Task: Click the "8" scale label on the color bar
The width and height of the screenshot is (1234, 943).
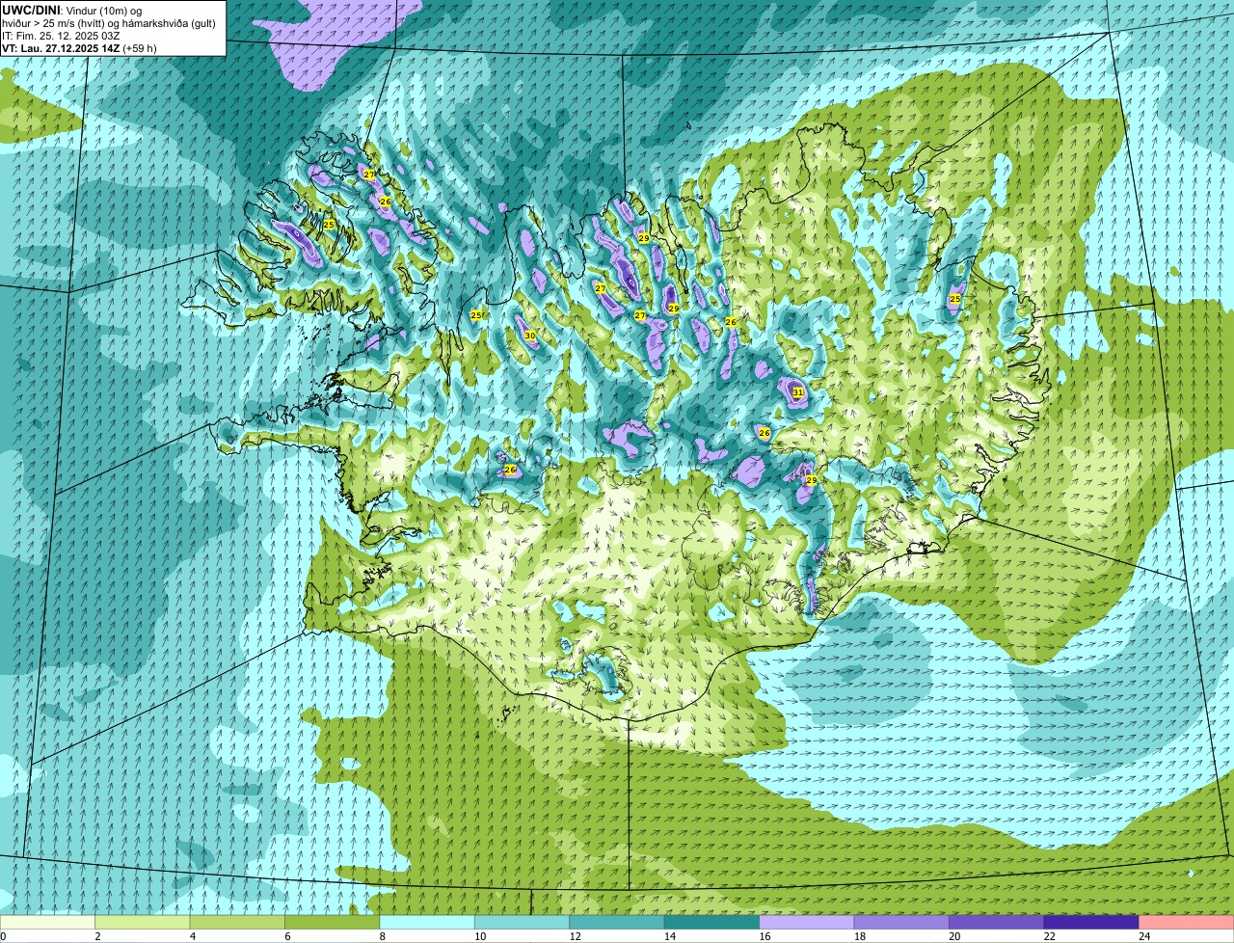Action: pos(383,935)
